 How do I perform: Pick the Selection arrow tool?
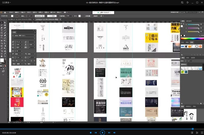[x=2, y=22]
